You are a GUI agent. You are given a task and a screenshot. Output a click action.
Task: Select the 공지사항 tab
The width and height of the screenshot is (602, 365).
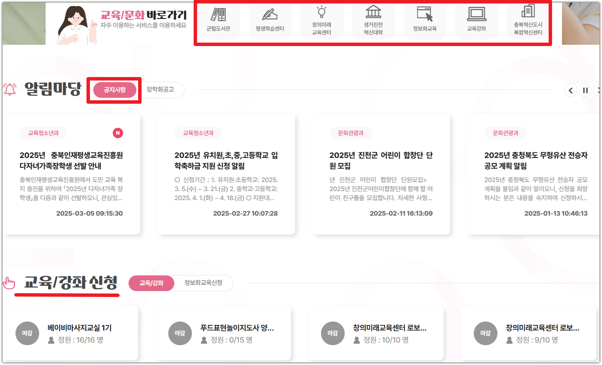tap(114, 90)
